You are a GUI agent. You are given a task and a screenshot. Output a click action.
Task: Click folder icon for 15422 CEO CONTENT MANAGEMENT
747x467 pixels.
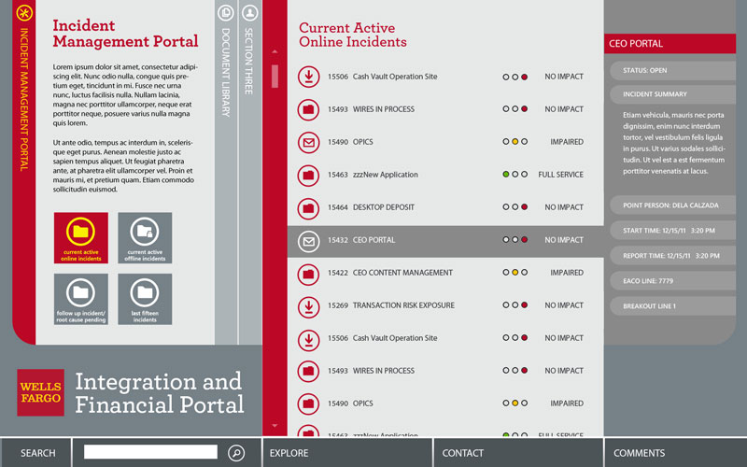(309, 273)
